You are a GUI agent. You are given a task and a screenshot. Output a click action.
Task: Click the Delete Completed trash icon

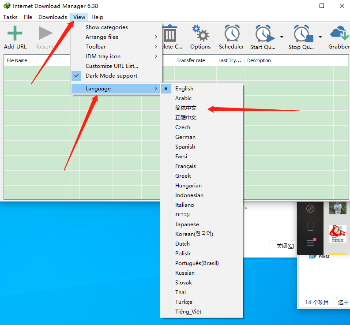[170, 34]
